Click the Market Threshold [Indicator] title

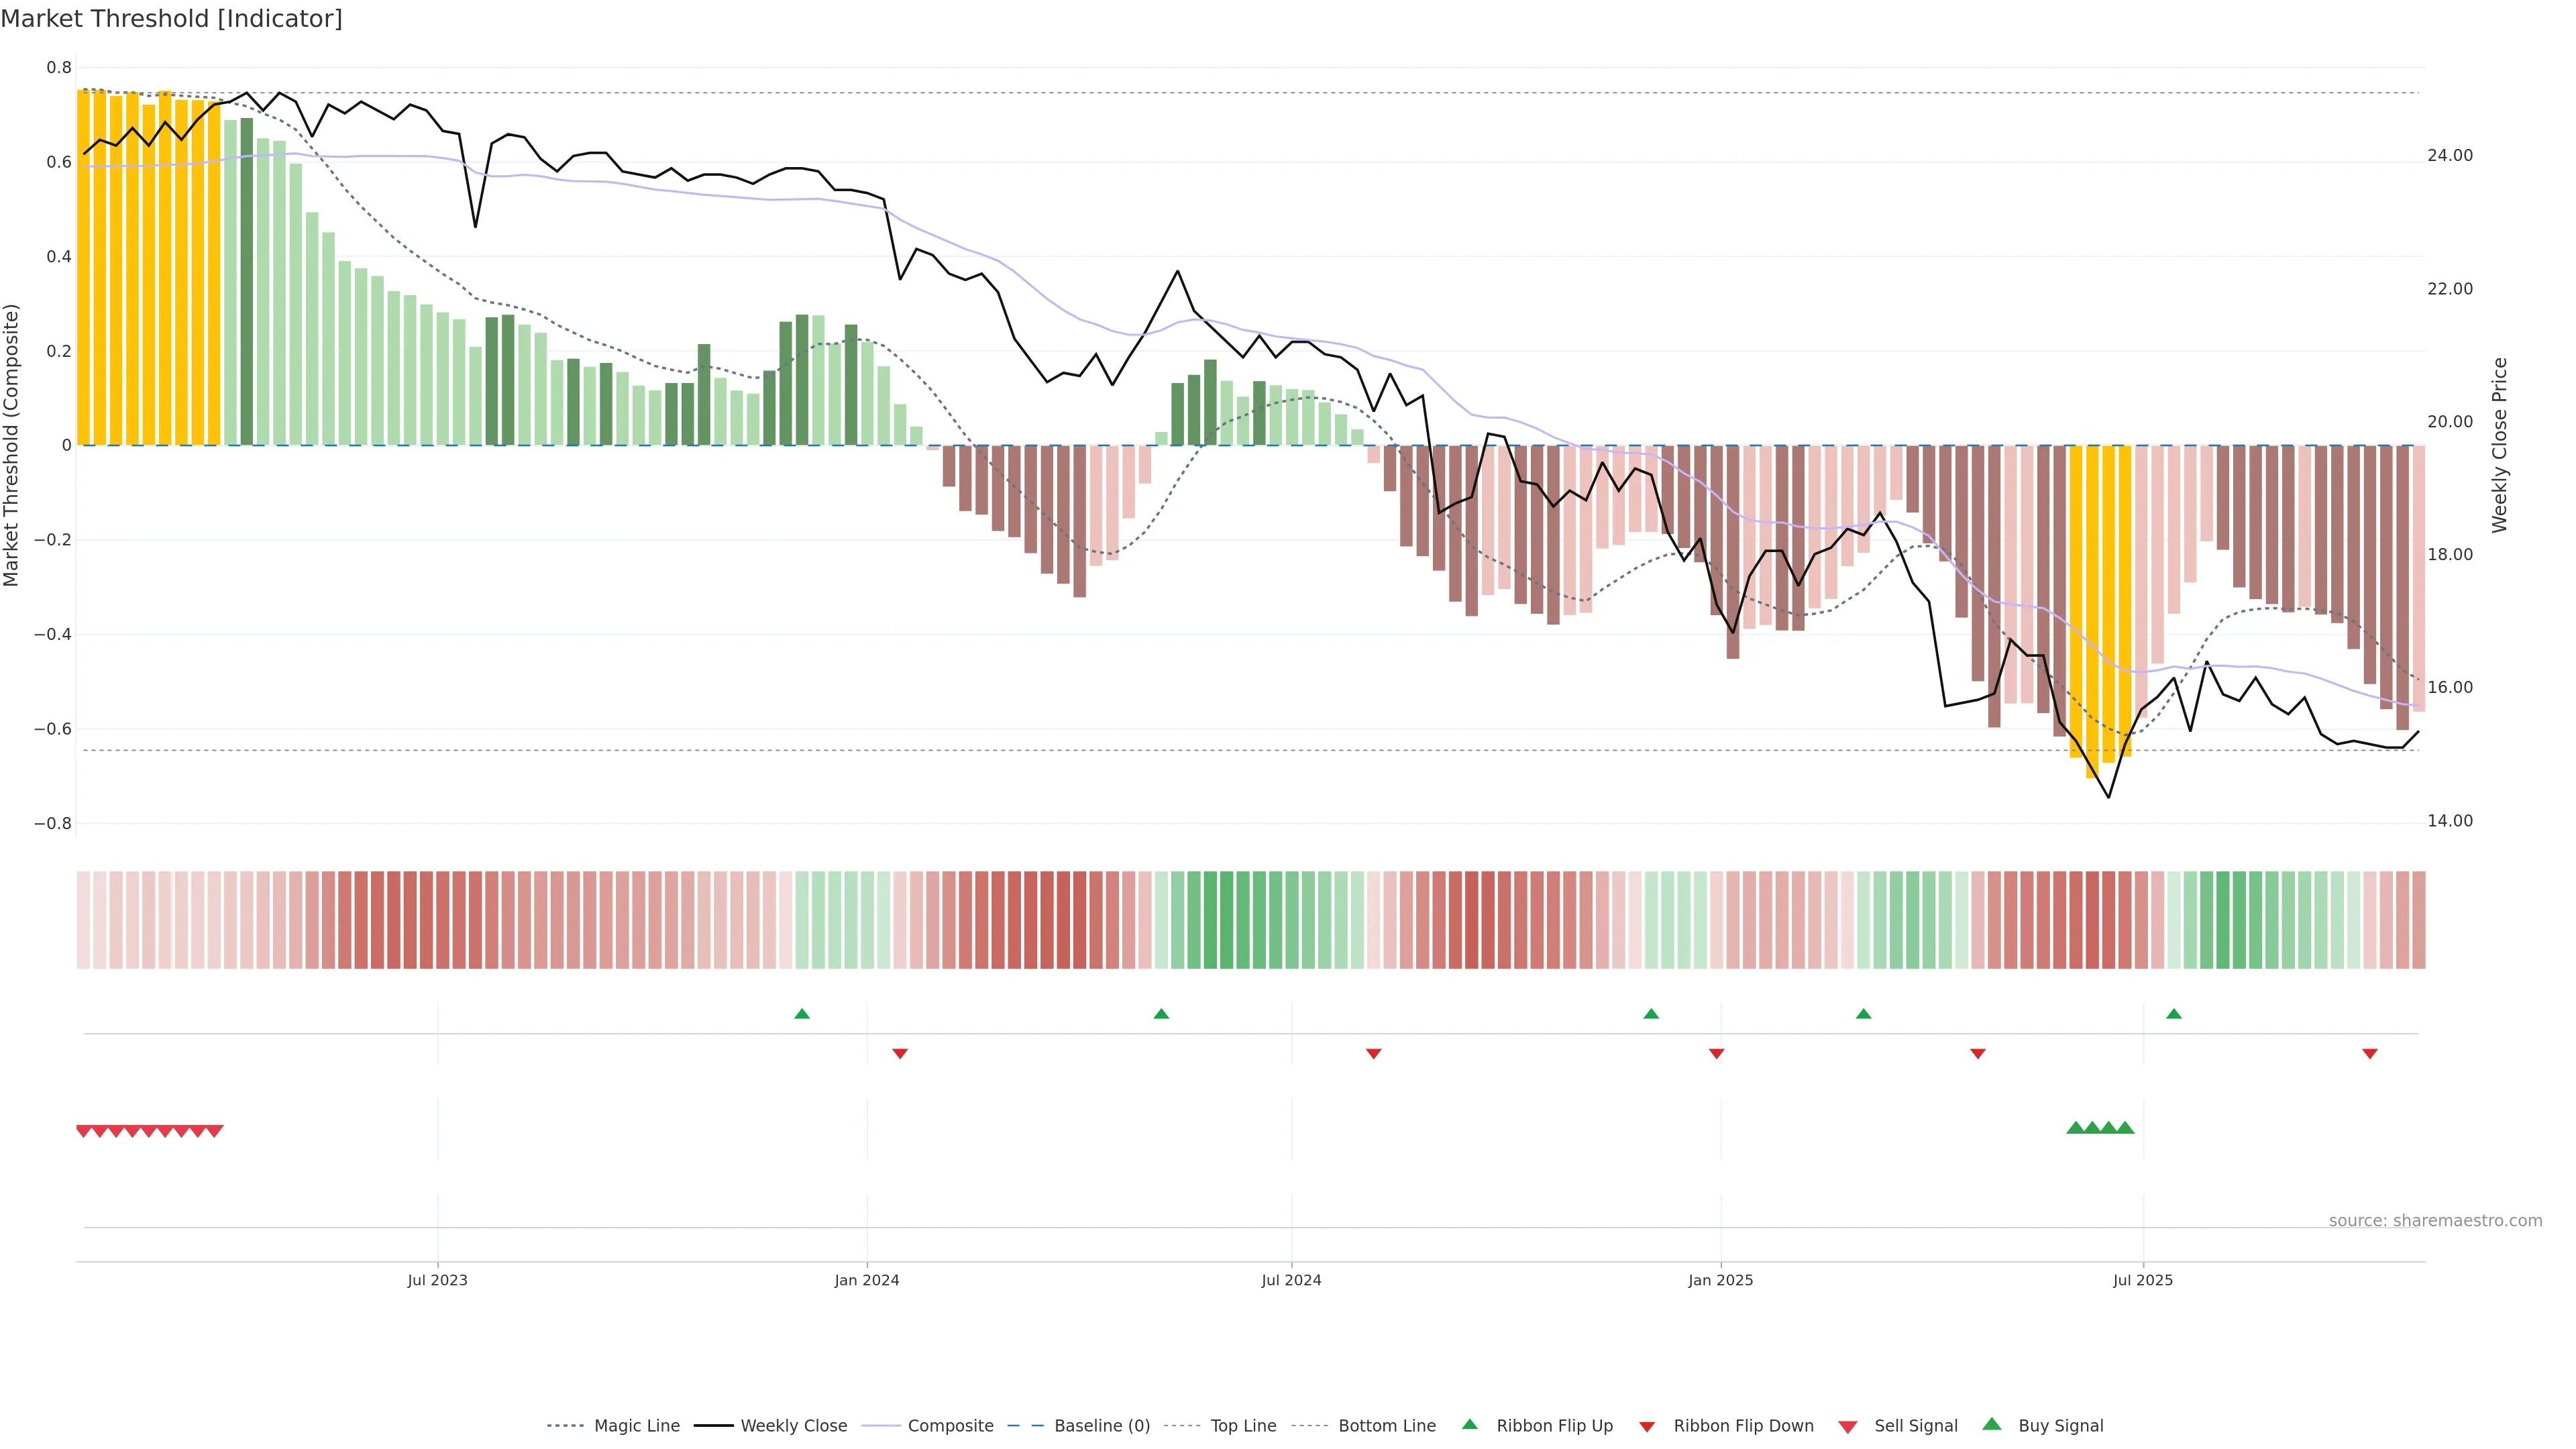171,19
